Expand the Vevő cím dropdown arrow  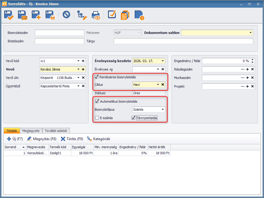coord(79,78)
